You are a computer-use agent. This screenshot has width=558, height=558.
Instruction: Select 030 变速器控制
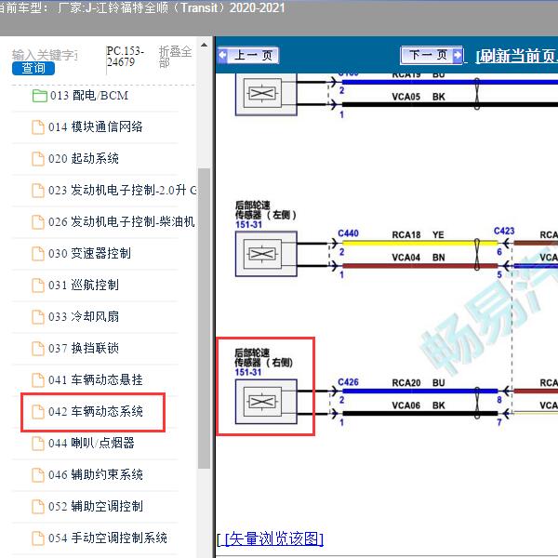[89, 254]
